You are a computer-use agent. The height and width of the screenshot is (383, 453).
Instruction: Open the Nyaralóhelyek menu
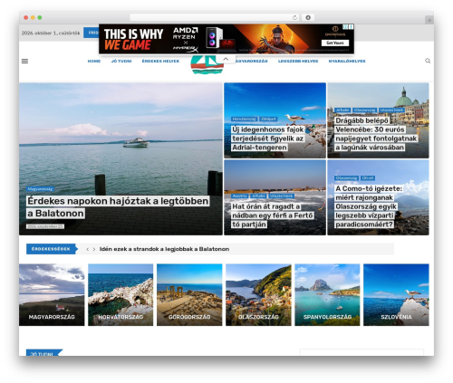pos(347,61)
